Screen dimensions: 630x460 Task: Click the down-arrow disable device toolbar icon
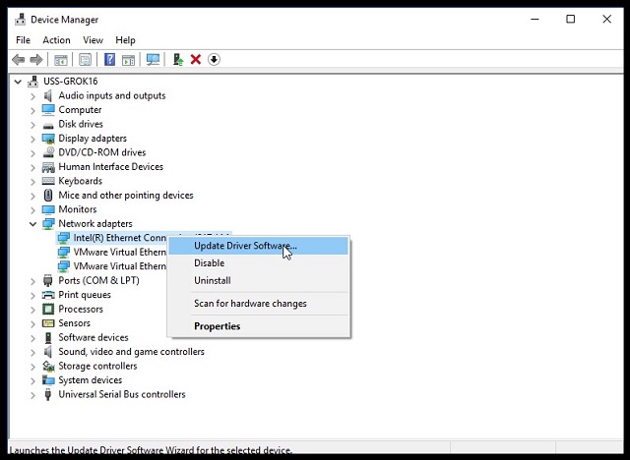click(x=214, y=60)
